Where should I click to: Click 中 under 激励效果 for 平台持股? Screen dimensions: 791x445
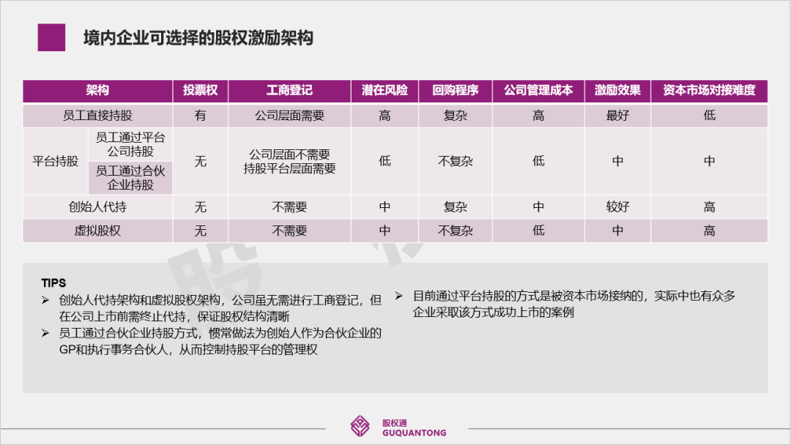(617, 161)
